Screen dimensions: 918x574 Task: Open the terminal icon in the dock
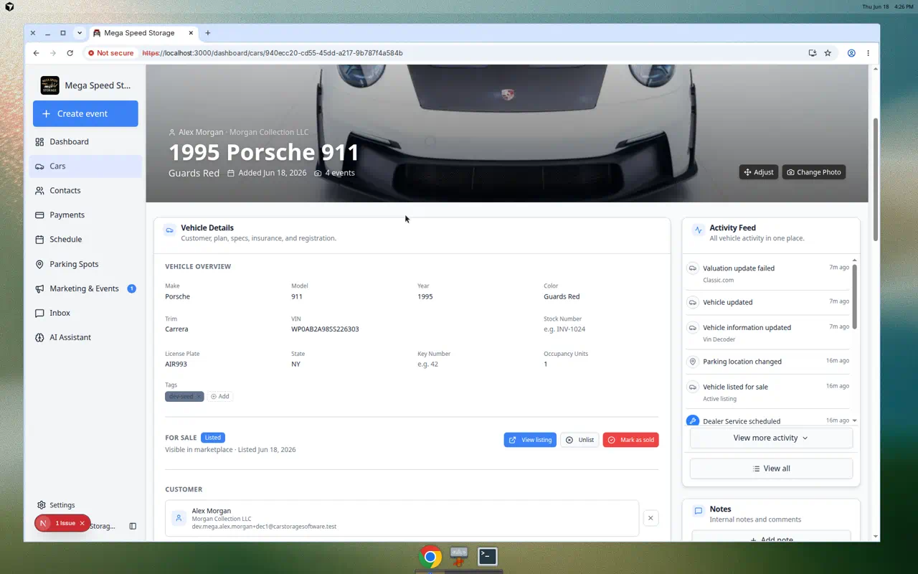[488, 556]
